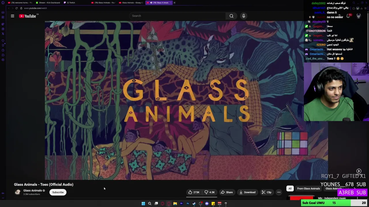Viewport: 369px width, 207px height.
Task: Open Discord from the taskbar
Action: click(x=207, y=204)
